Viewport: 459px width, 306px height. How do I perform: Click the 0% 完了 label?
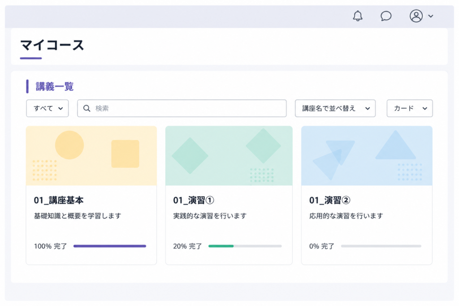(322, 246)
